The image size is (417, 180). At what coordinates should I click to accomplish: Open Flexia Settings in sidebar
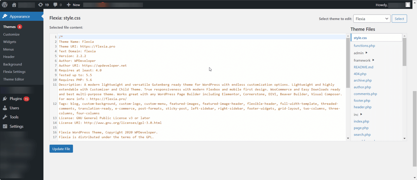point(14,72)
